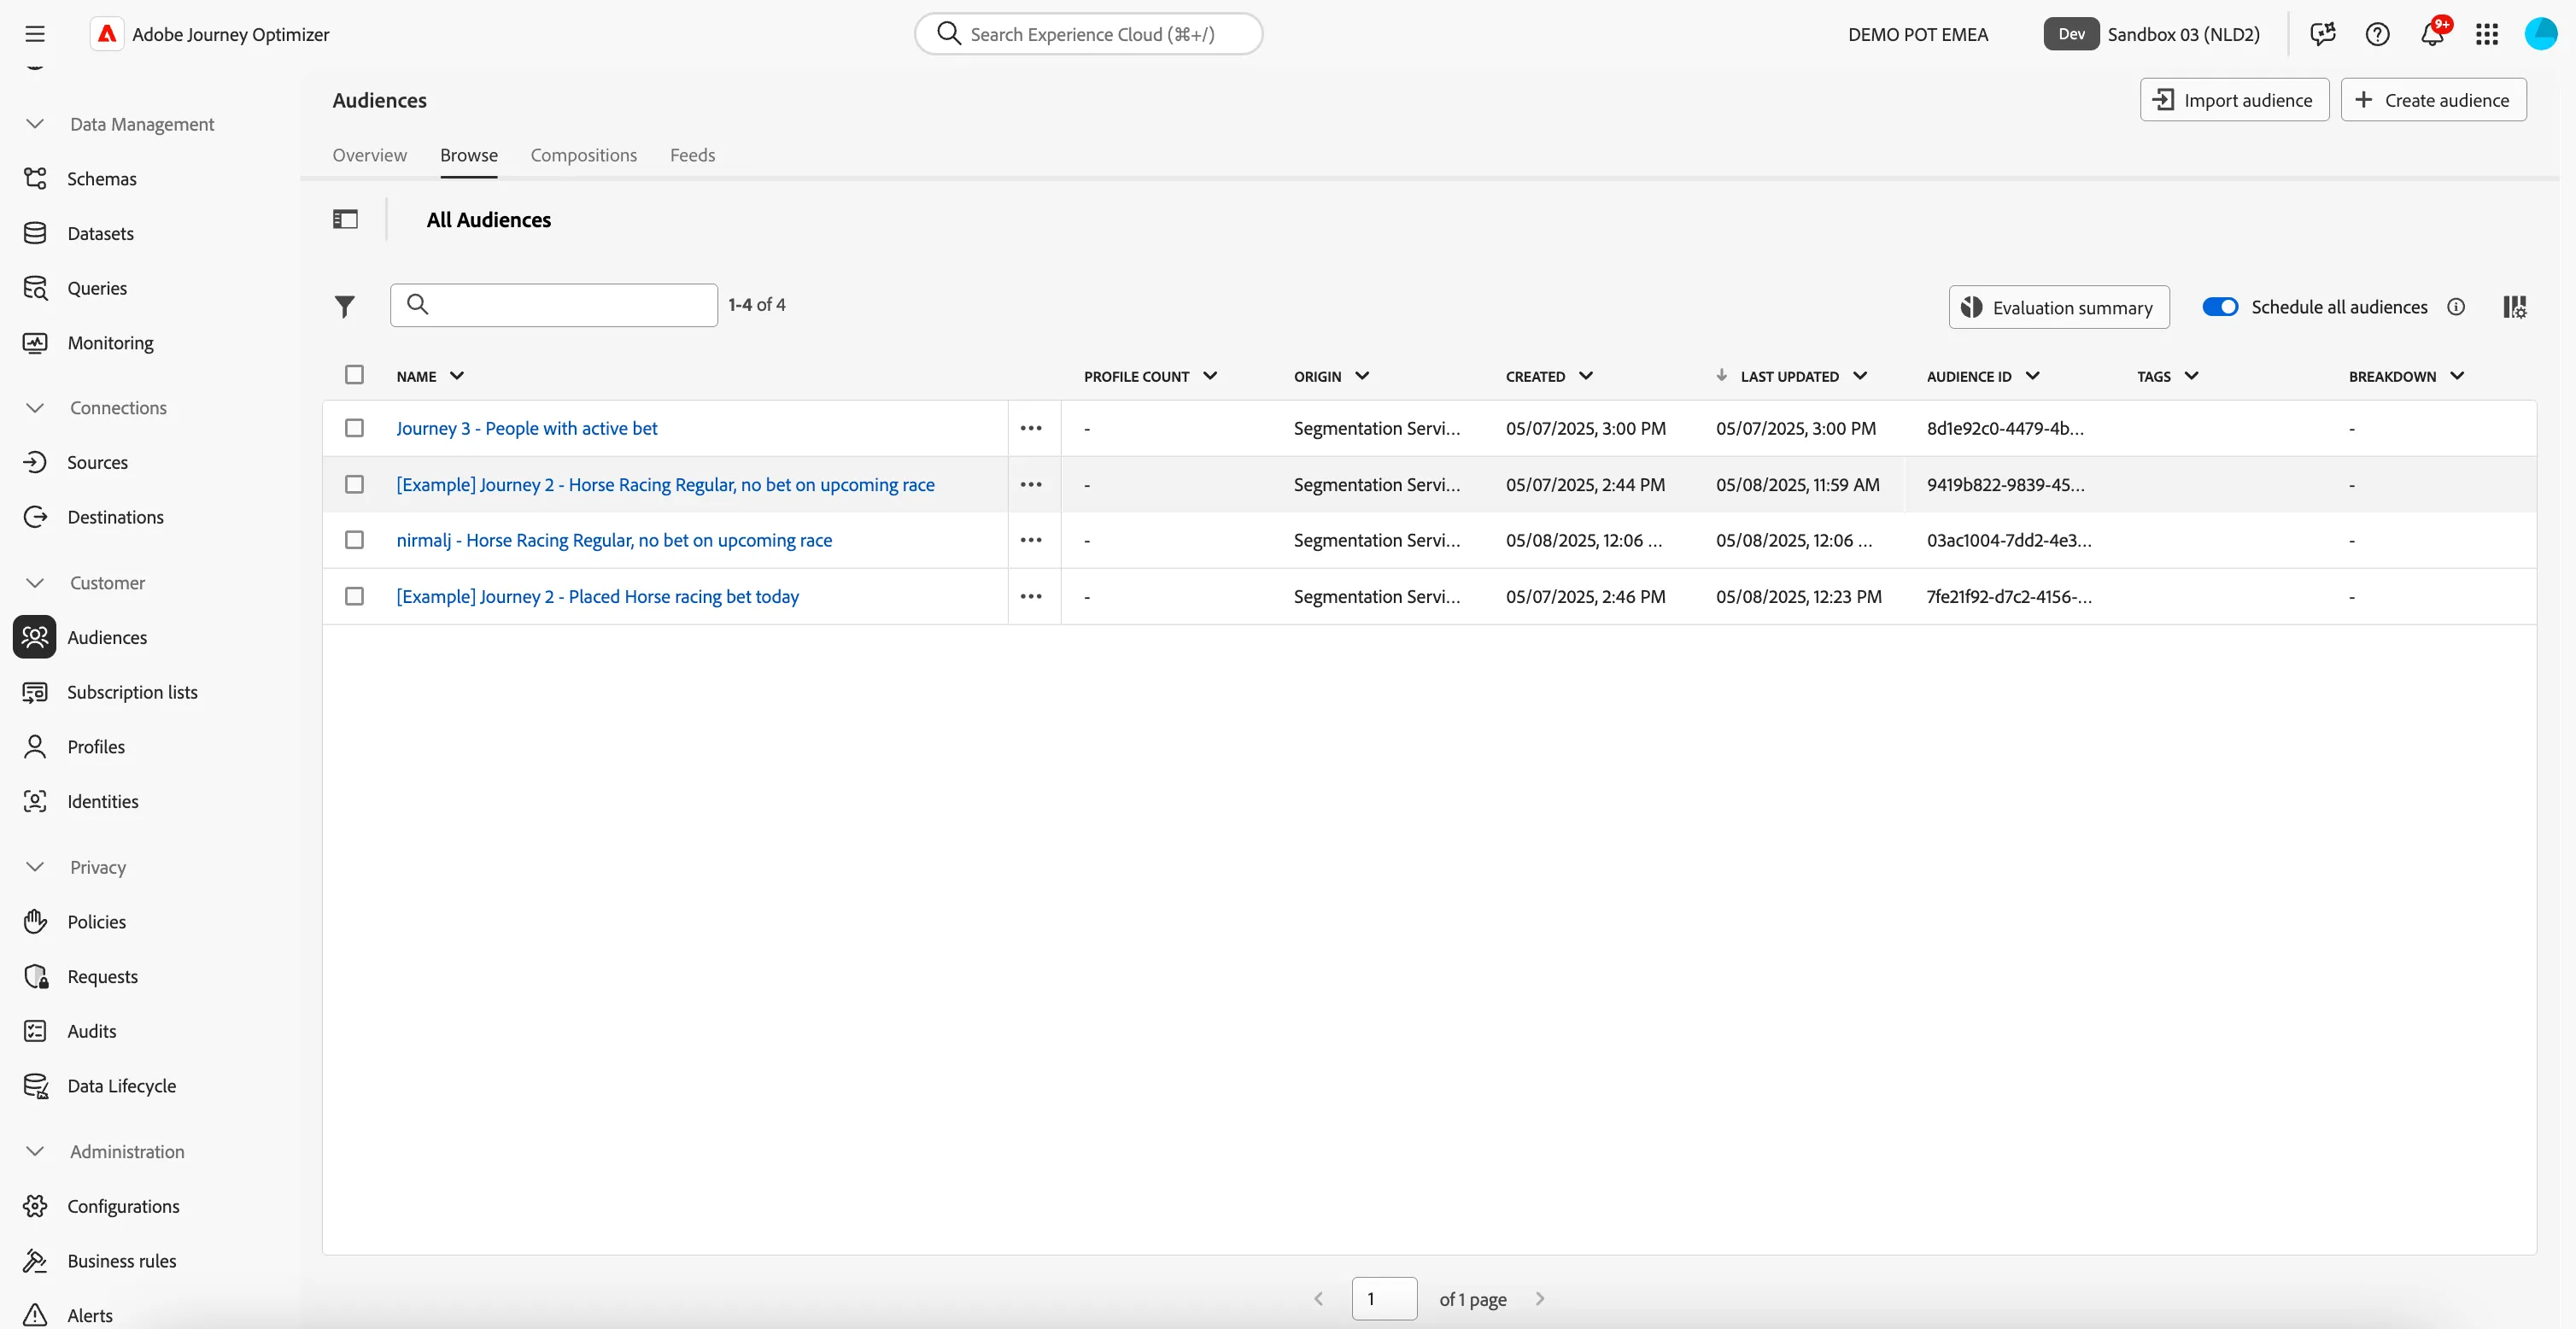
Task: Open Subscription lists in sidebar
Action: [132, 692]
